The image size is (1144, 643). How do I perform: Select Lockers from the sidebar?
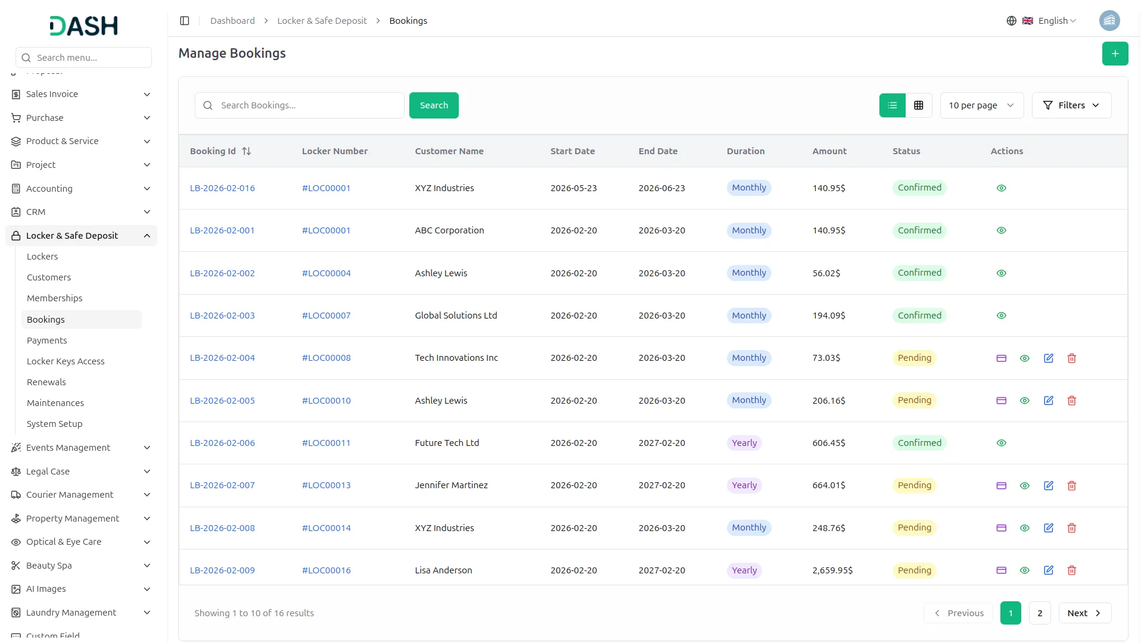click(x=42, y=256)
